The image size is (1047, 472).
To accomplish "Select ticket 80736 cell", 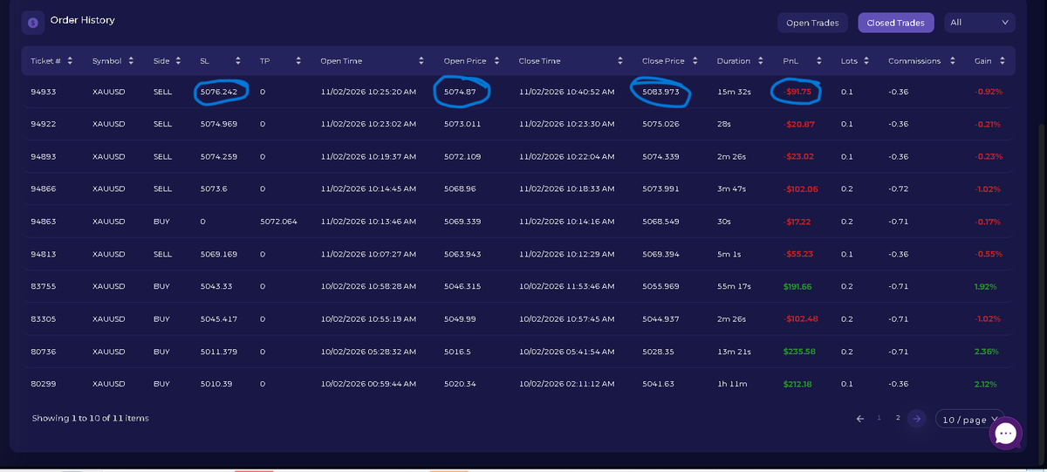I will click(44, 352).
